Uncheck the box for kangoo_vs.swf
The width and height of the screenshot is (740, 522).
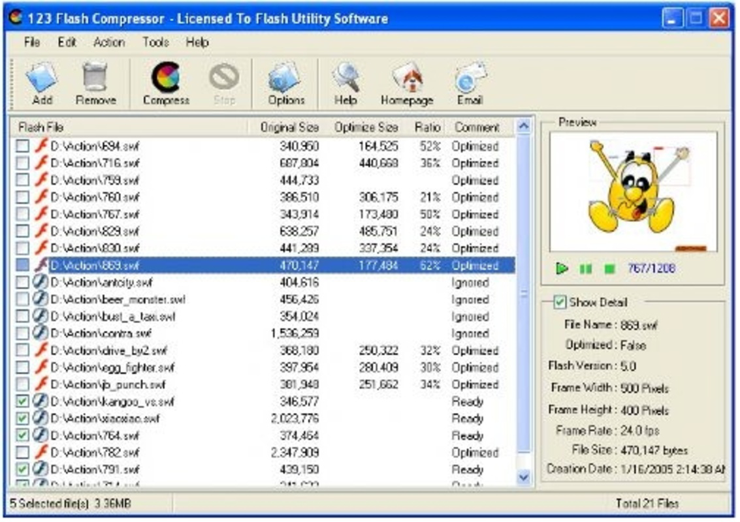22,401
